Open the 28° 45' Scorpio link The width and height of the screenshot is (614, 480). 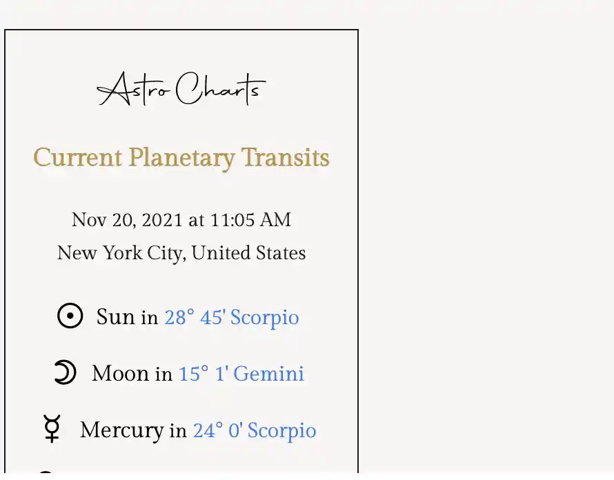[231, 317]
